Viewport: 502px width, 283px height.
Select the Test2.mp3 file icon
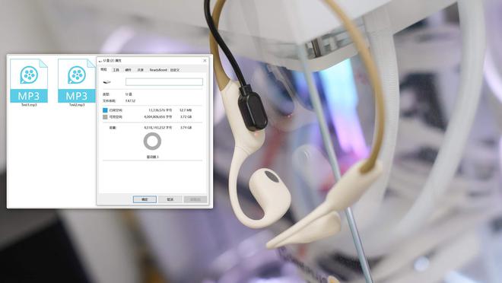[77, 81]
